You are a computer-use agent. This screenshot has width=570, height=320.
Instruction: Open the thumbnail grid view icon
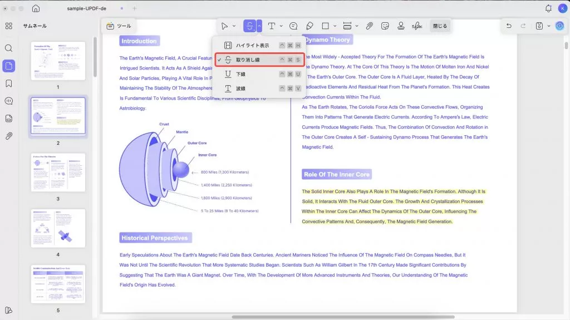click(9, 26)
